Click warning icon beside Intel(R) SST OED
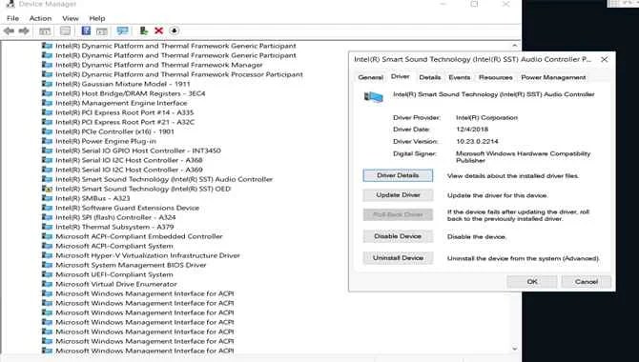639x362 pixels. click(48, 189)
